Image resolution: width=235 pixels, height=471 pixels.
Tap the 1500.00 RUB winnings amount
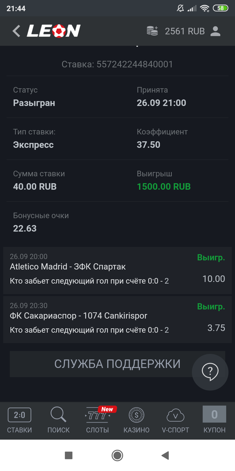[x=164, y=187]
